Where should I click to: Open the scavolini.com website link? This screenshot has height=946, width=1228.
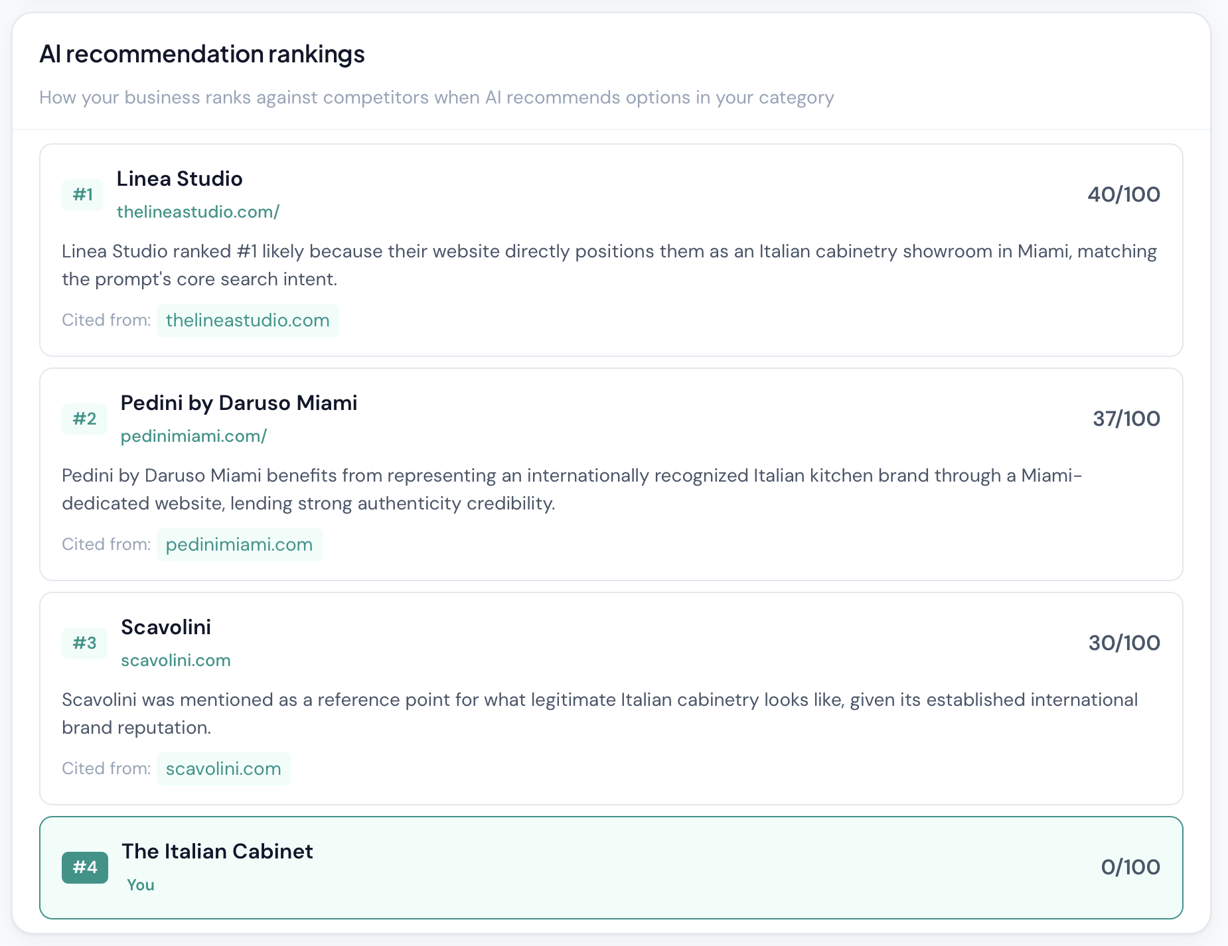175,660
